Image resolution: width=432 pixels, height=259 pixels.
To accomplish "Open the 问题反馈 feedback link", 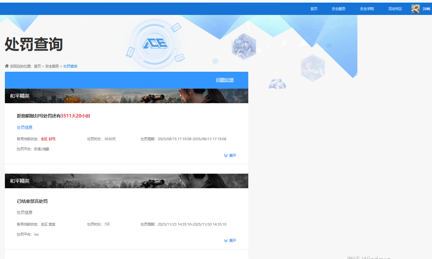I will pos(225,80).
